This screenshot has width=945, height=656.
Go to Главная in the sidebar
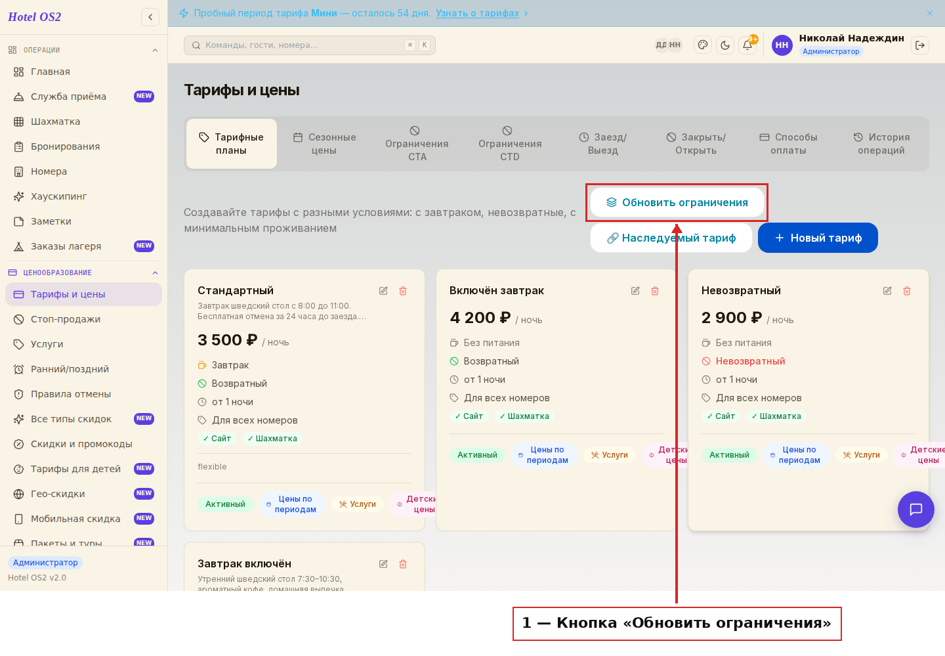[83, 72]
